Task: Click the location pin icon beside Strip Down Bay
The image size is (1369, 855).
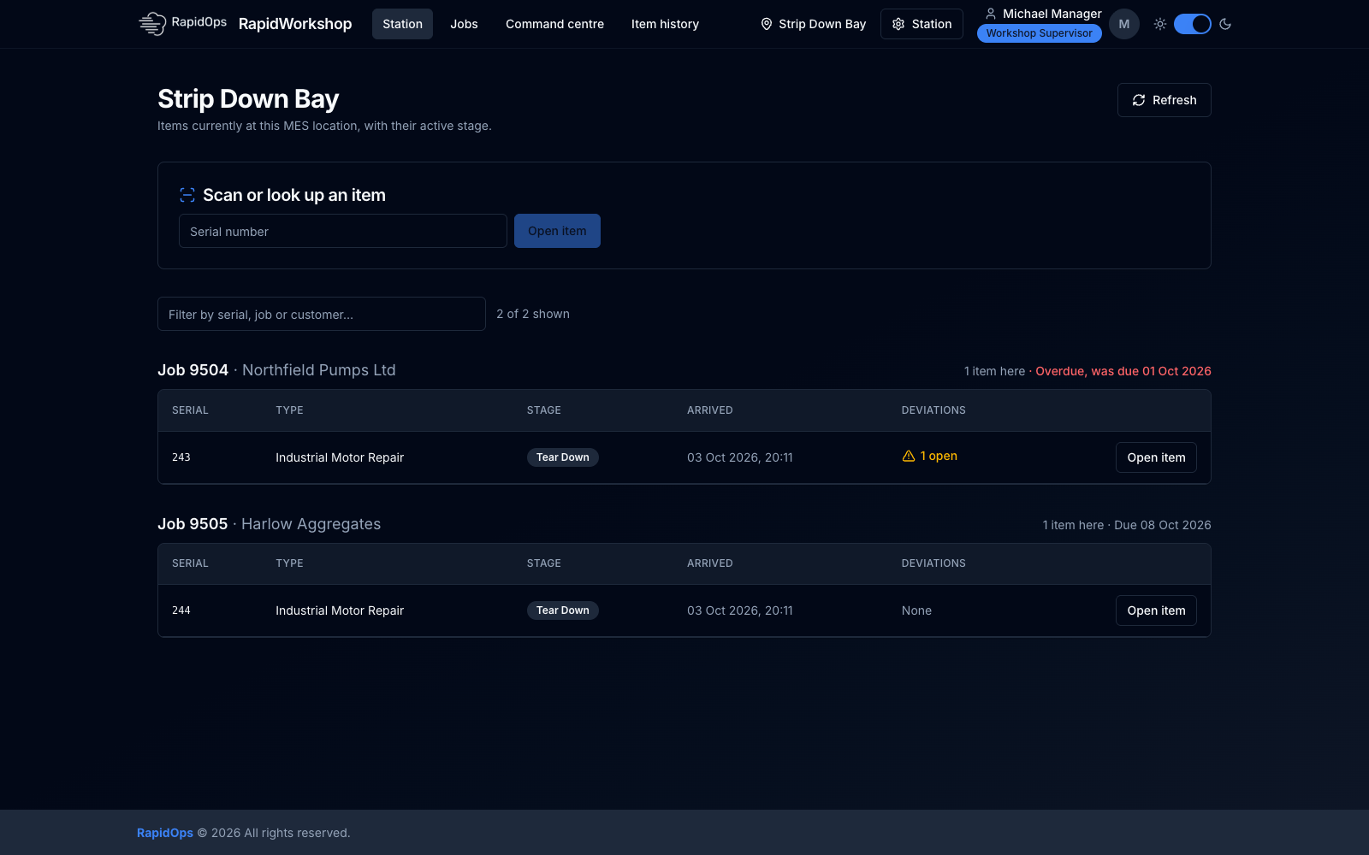Action: click(767, 24)
